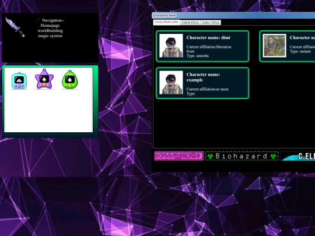Click dimi's character portrait
The width and height of the screenshot is (315, 236).
(x=171, y=45)
